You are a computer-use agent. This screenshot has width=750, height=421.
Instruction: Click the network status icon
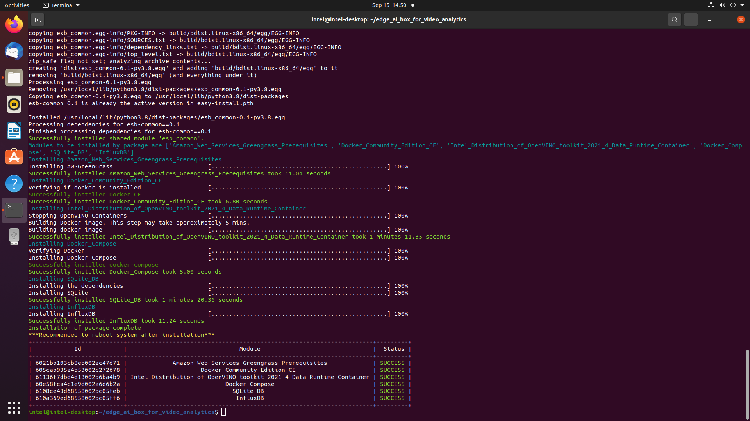click(711, 5)
